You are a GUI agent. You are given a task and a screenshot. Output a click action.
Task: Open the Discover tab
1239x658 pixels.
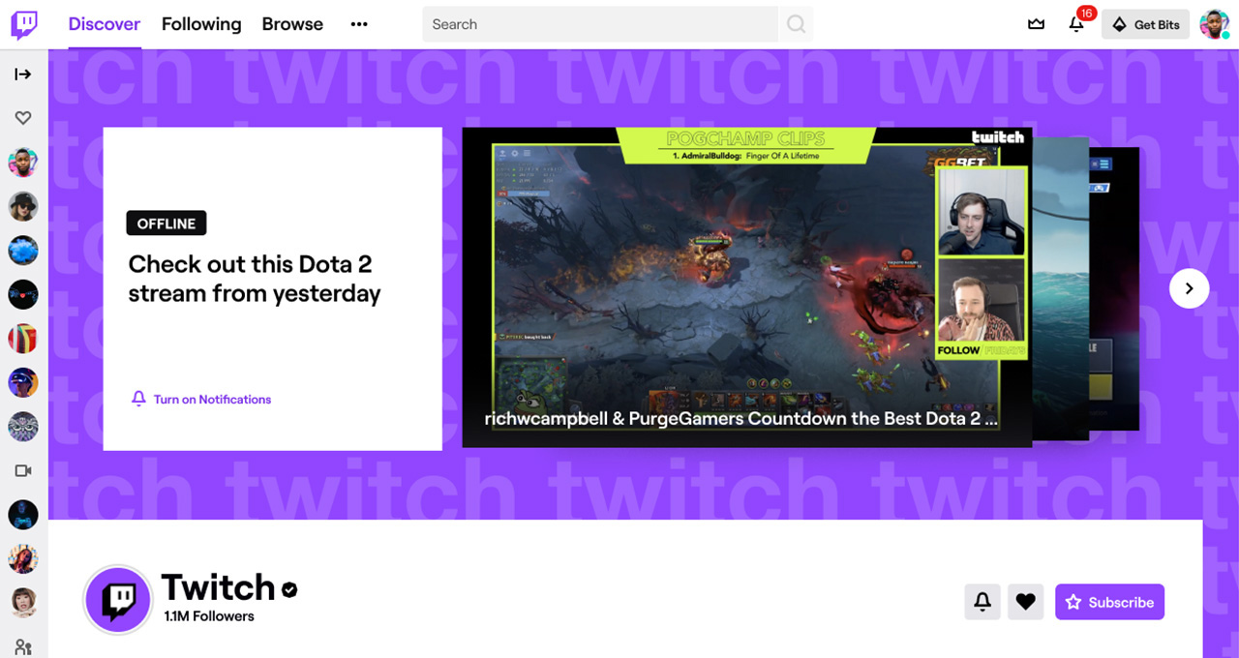[105, 24]
